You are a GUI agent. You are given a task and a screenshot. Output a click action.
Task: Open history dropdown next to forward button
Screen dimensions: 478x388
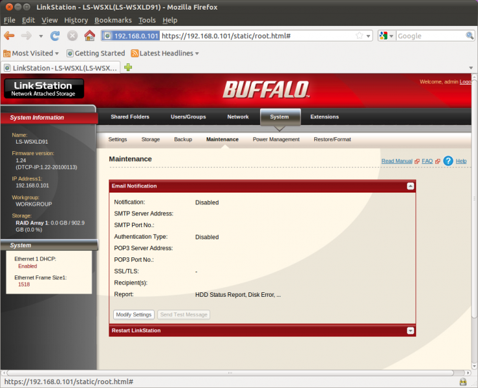pos(41,36)
